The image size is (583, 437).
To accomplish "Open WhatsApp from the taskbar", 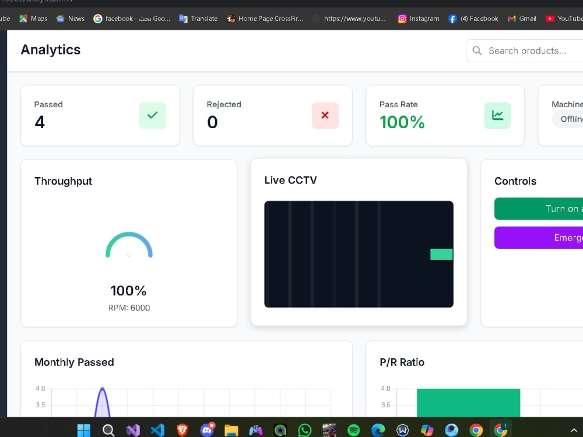I will pos(305,430).
